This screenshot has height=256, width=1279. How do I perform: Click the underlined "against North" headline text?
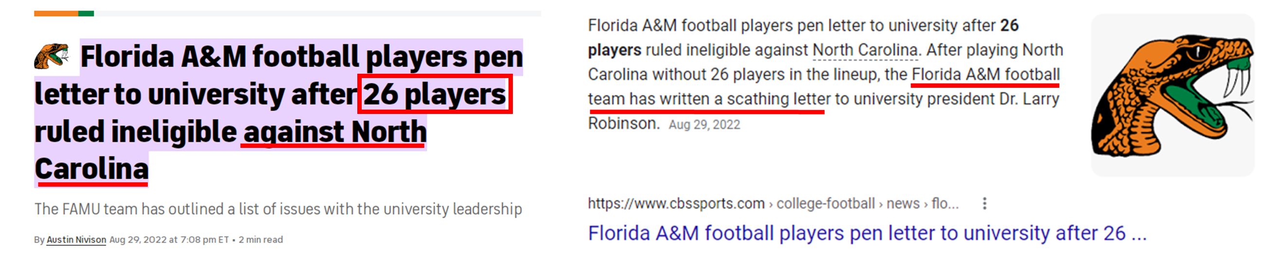click(x=334, y=132)
